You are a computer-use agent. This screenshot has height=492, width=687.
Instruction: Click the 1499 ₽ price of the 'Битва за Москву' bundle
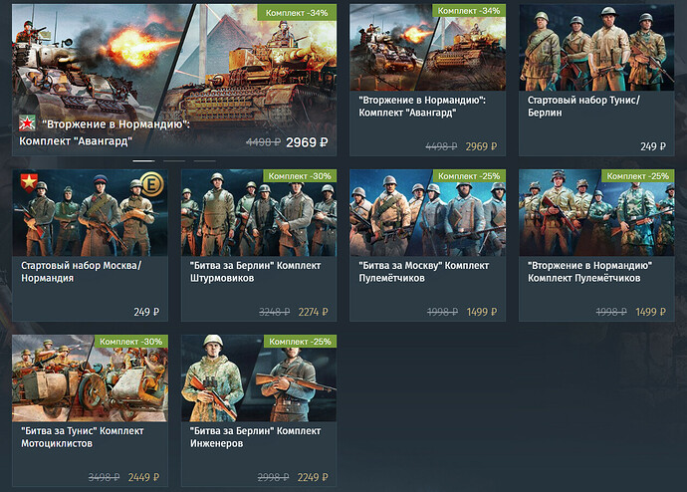coord(482,312)
